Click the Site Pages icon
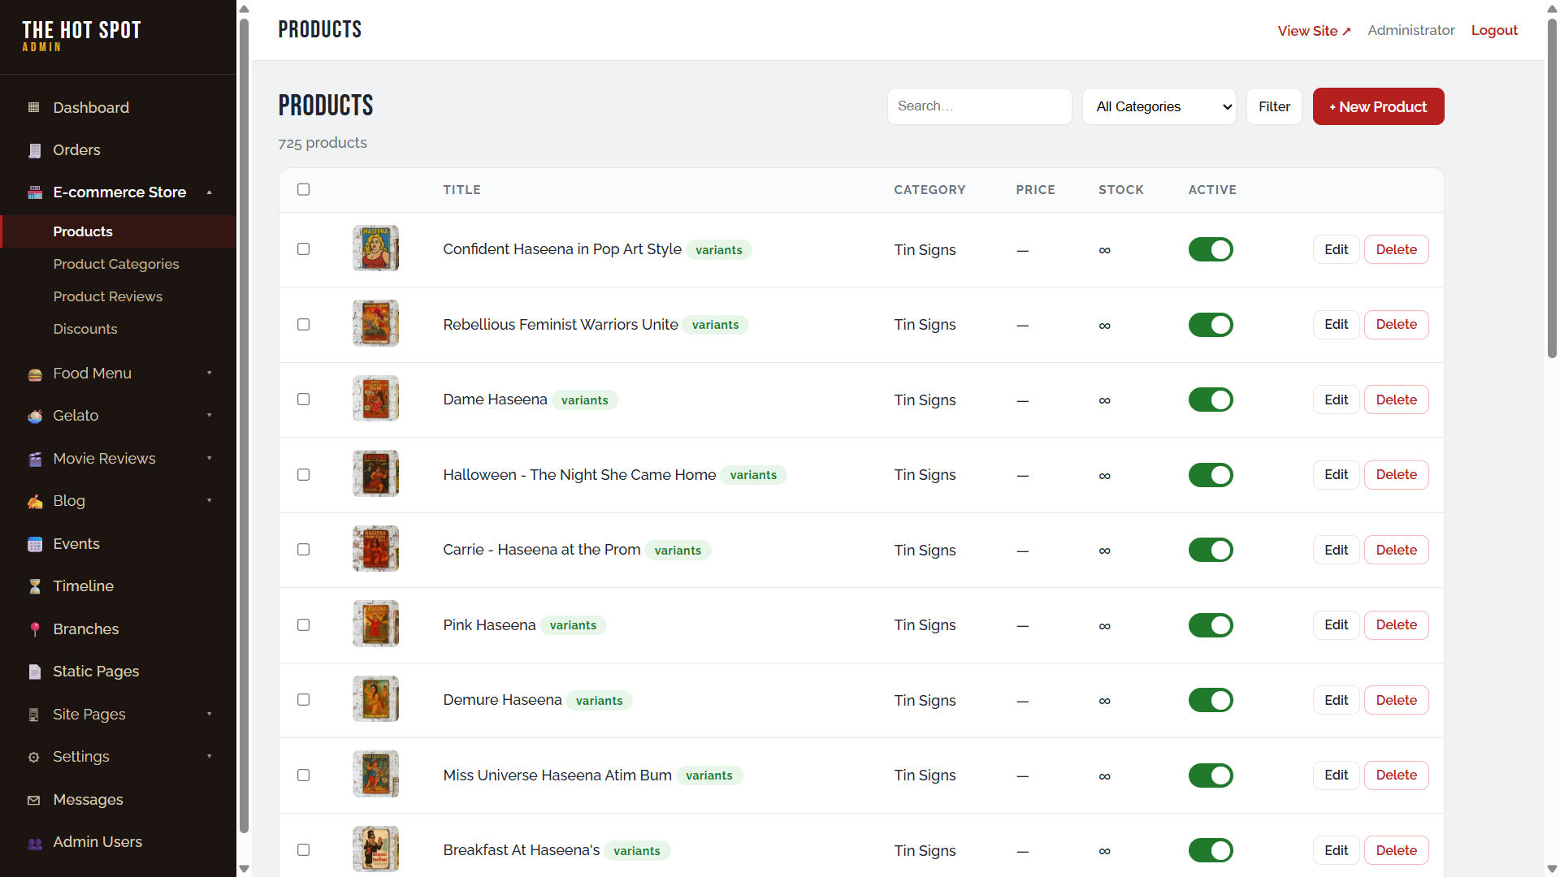1560x877 pixels. 34,715
